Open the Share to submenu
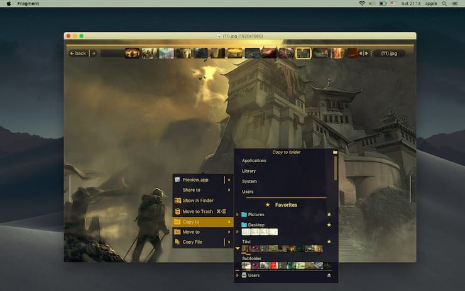This screenshot has height=291, width=465. click(x=203, y=190)
